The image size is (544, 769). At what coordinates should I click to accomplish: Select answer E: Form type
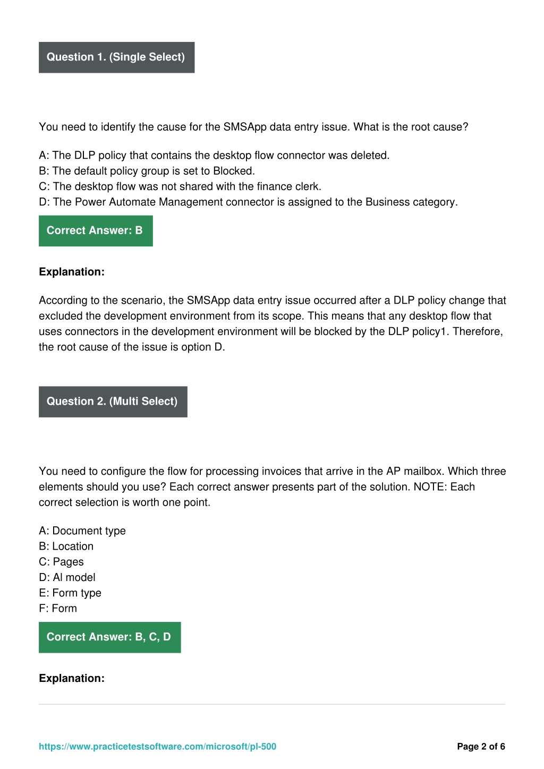coord(70,593)
